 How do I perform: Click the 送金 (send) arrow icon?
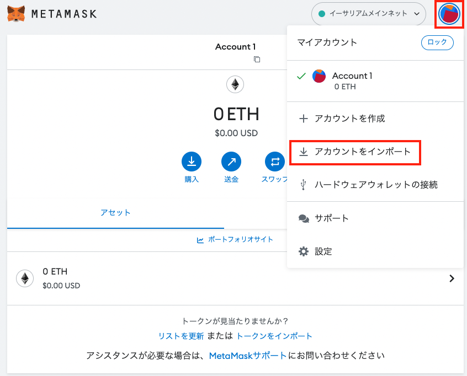tap(231, 162)
